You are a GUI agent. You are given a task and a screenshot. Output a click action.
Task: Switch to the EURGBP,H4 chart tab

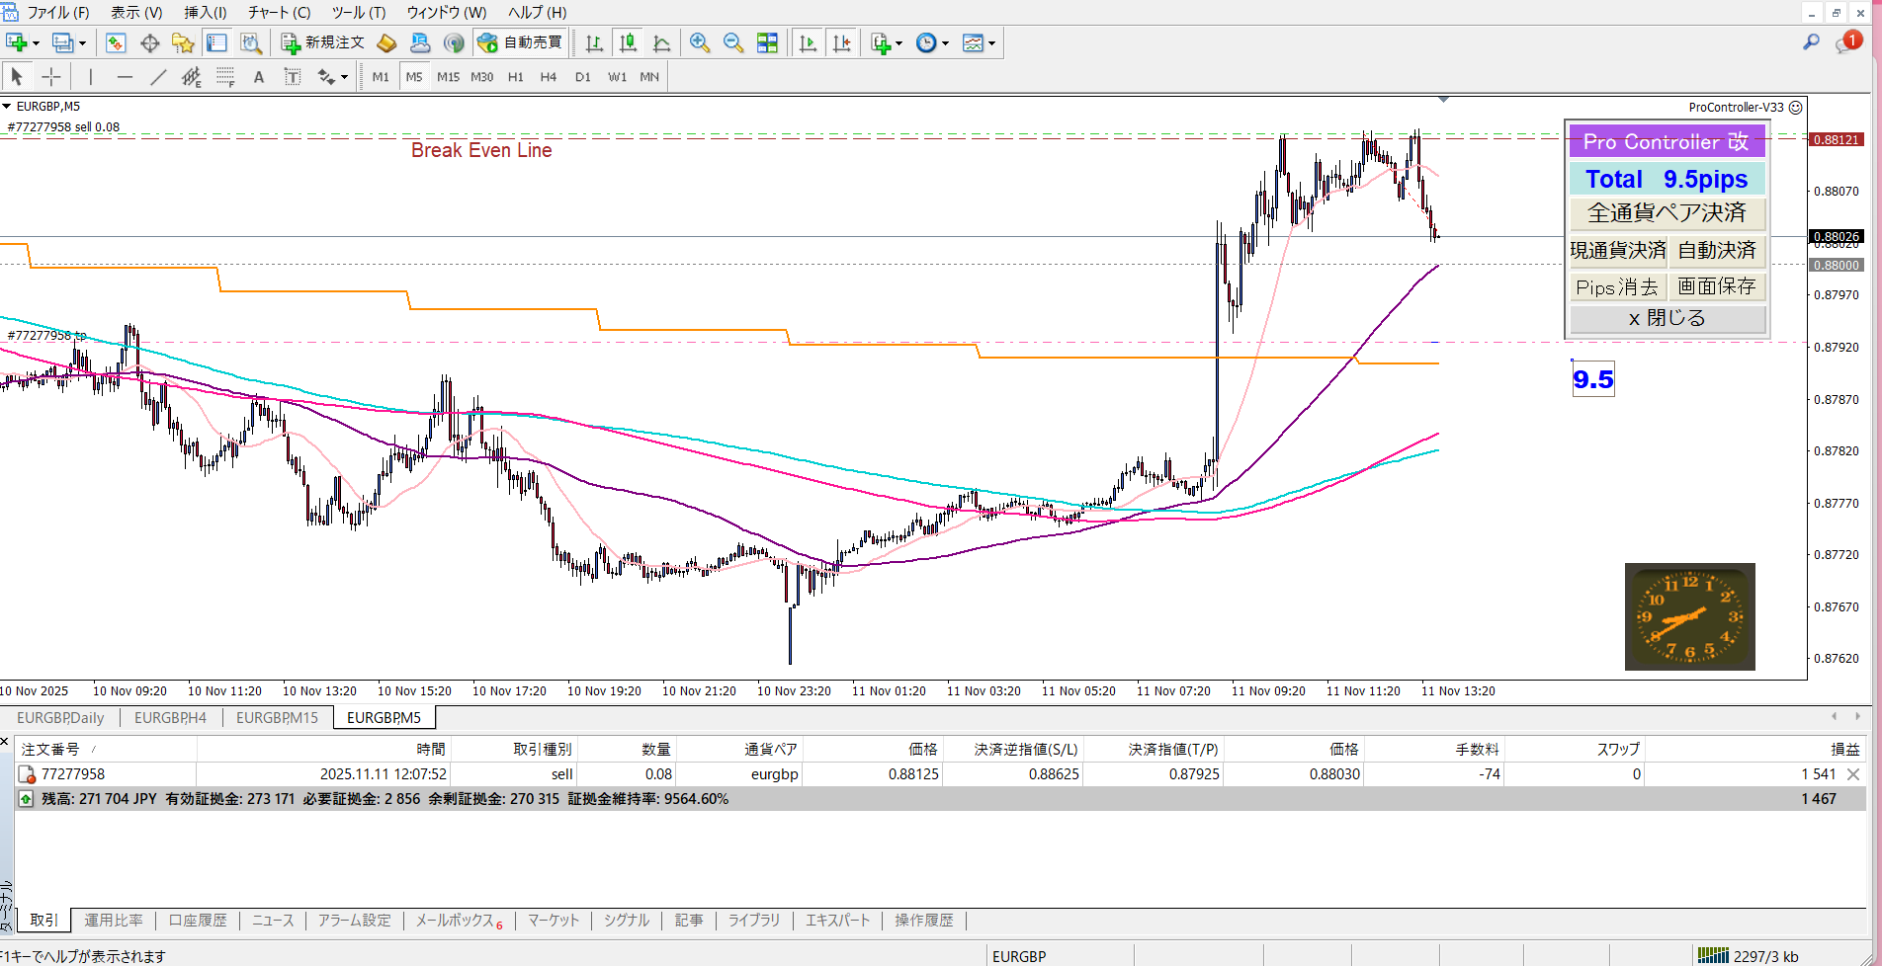pyautogui.click(x=170, y=718)
